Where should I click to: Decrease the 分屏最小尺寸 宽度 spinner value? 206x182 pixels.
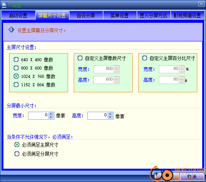click(x=51, y=117)
